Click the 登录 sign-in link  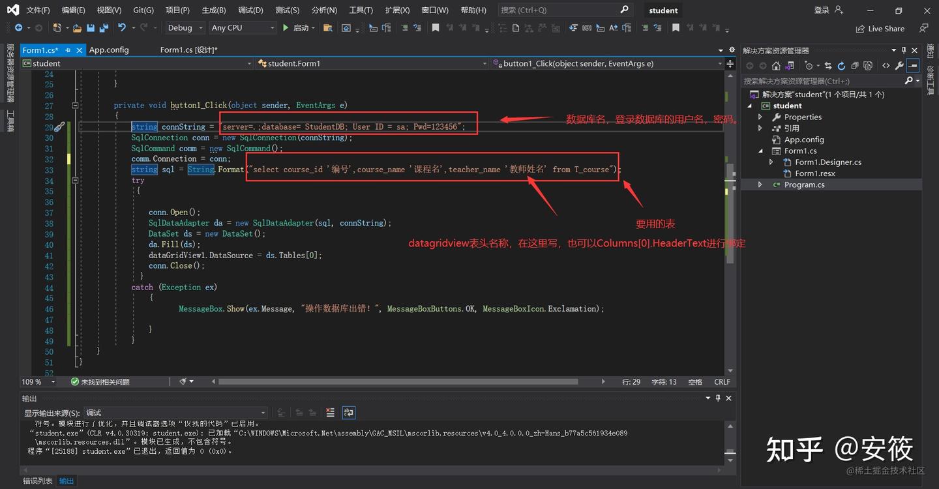tap(822, 10)
